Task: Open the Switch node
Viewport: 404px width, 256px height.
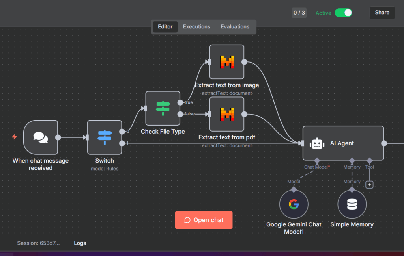Action: pos(105,137)
